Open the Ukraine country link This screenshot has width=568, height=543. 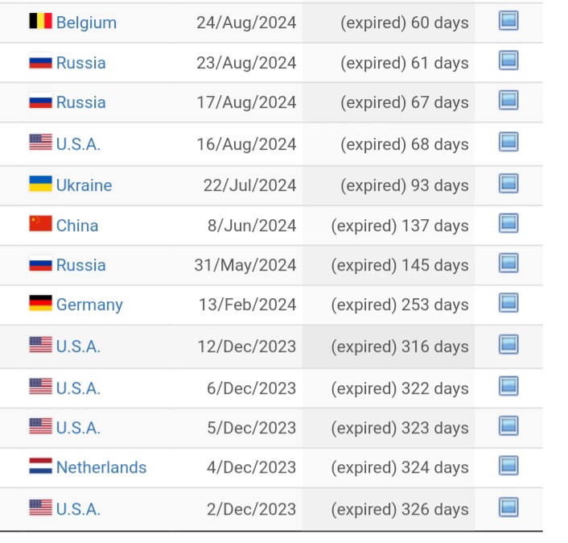click(x=84, y=185)
